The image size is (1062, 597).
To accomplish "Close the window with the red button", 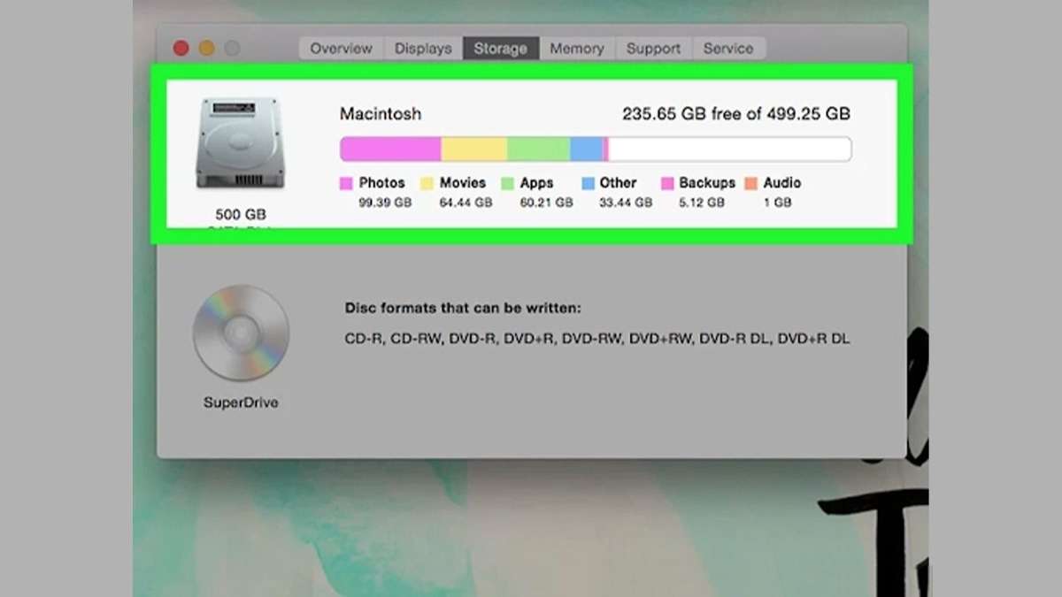I will tap(181, 49).
